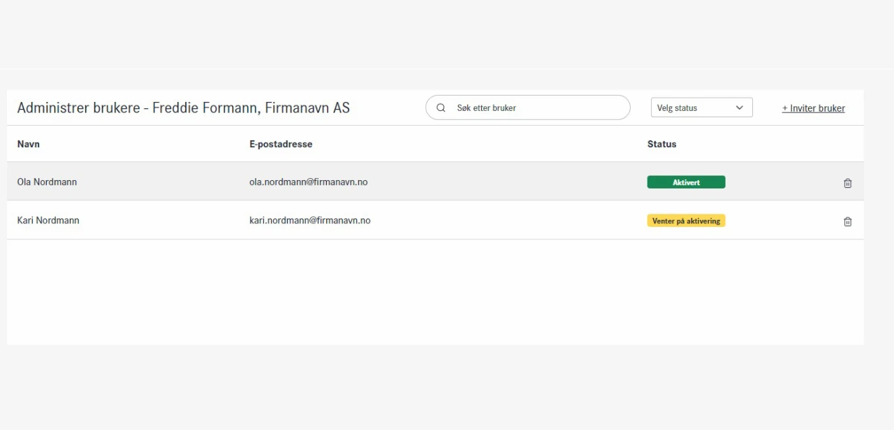This screenshot has width=894, height=430.
Task: Click empty area below the user table
Action: pyautogui.click(x=433, y=293)
